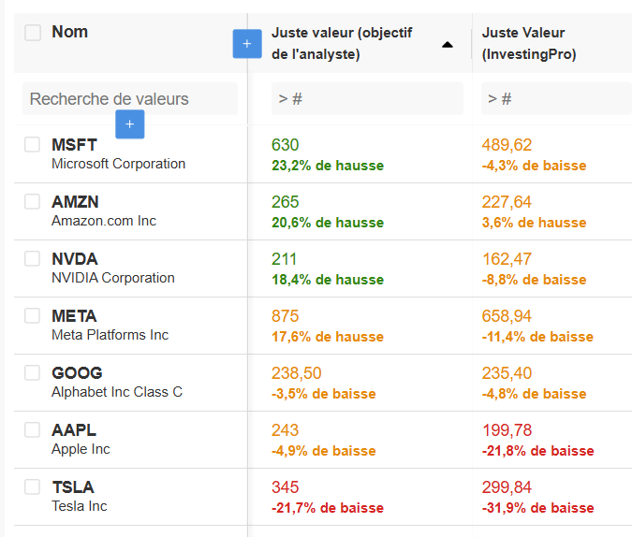Click the blue plus button below the search field

130,123
